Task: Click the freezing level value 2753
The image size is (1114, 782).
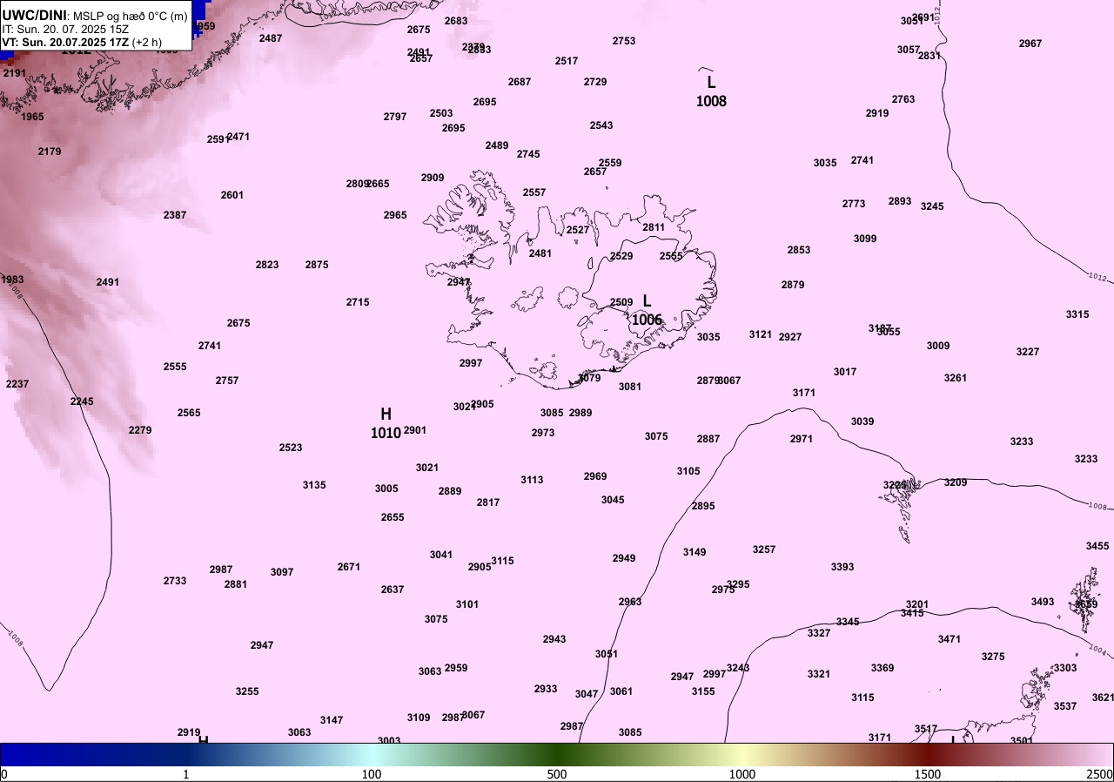Action: 624,41
